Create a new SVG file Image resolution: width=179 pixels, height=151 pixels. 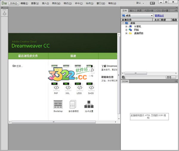point(91,69)
